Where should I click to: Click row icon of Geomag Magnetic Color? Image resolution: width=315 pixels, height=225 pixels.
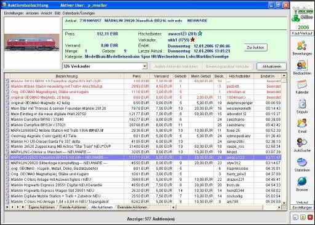(7, 136)
